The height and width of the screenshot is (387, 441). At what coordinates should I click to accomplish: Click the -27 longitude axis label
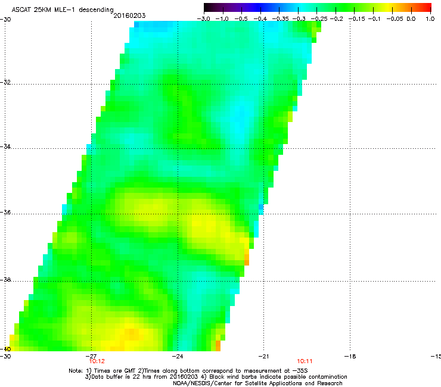pos(92,356)
